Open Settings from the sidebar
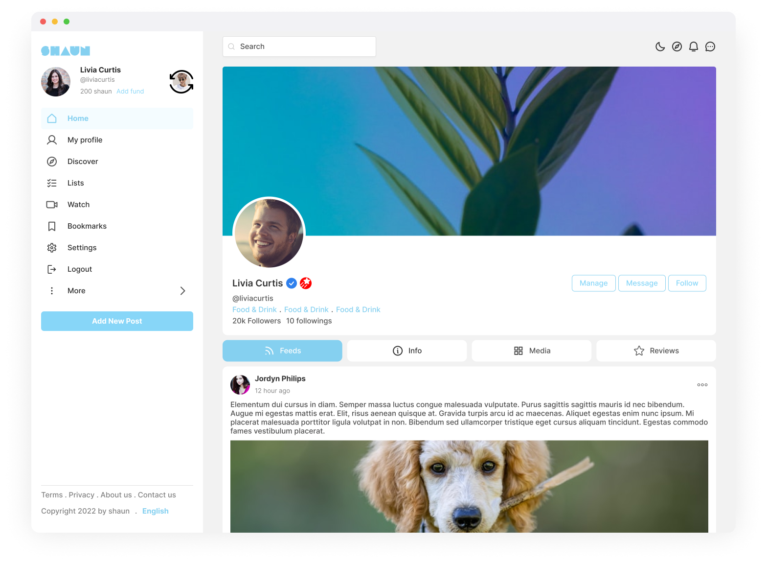 click(117, 248)
